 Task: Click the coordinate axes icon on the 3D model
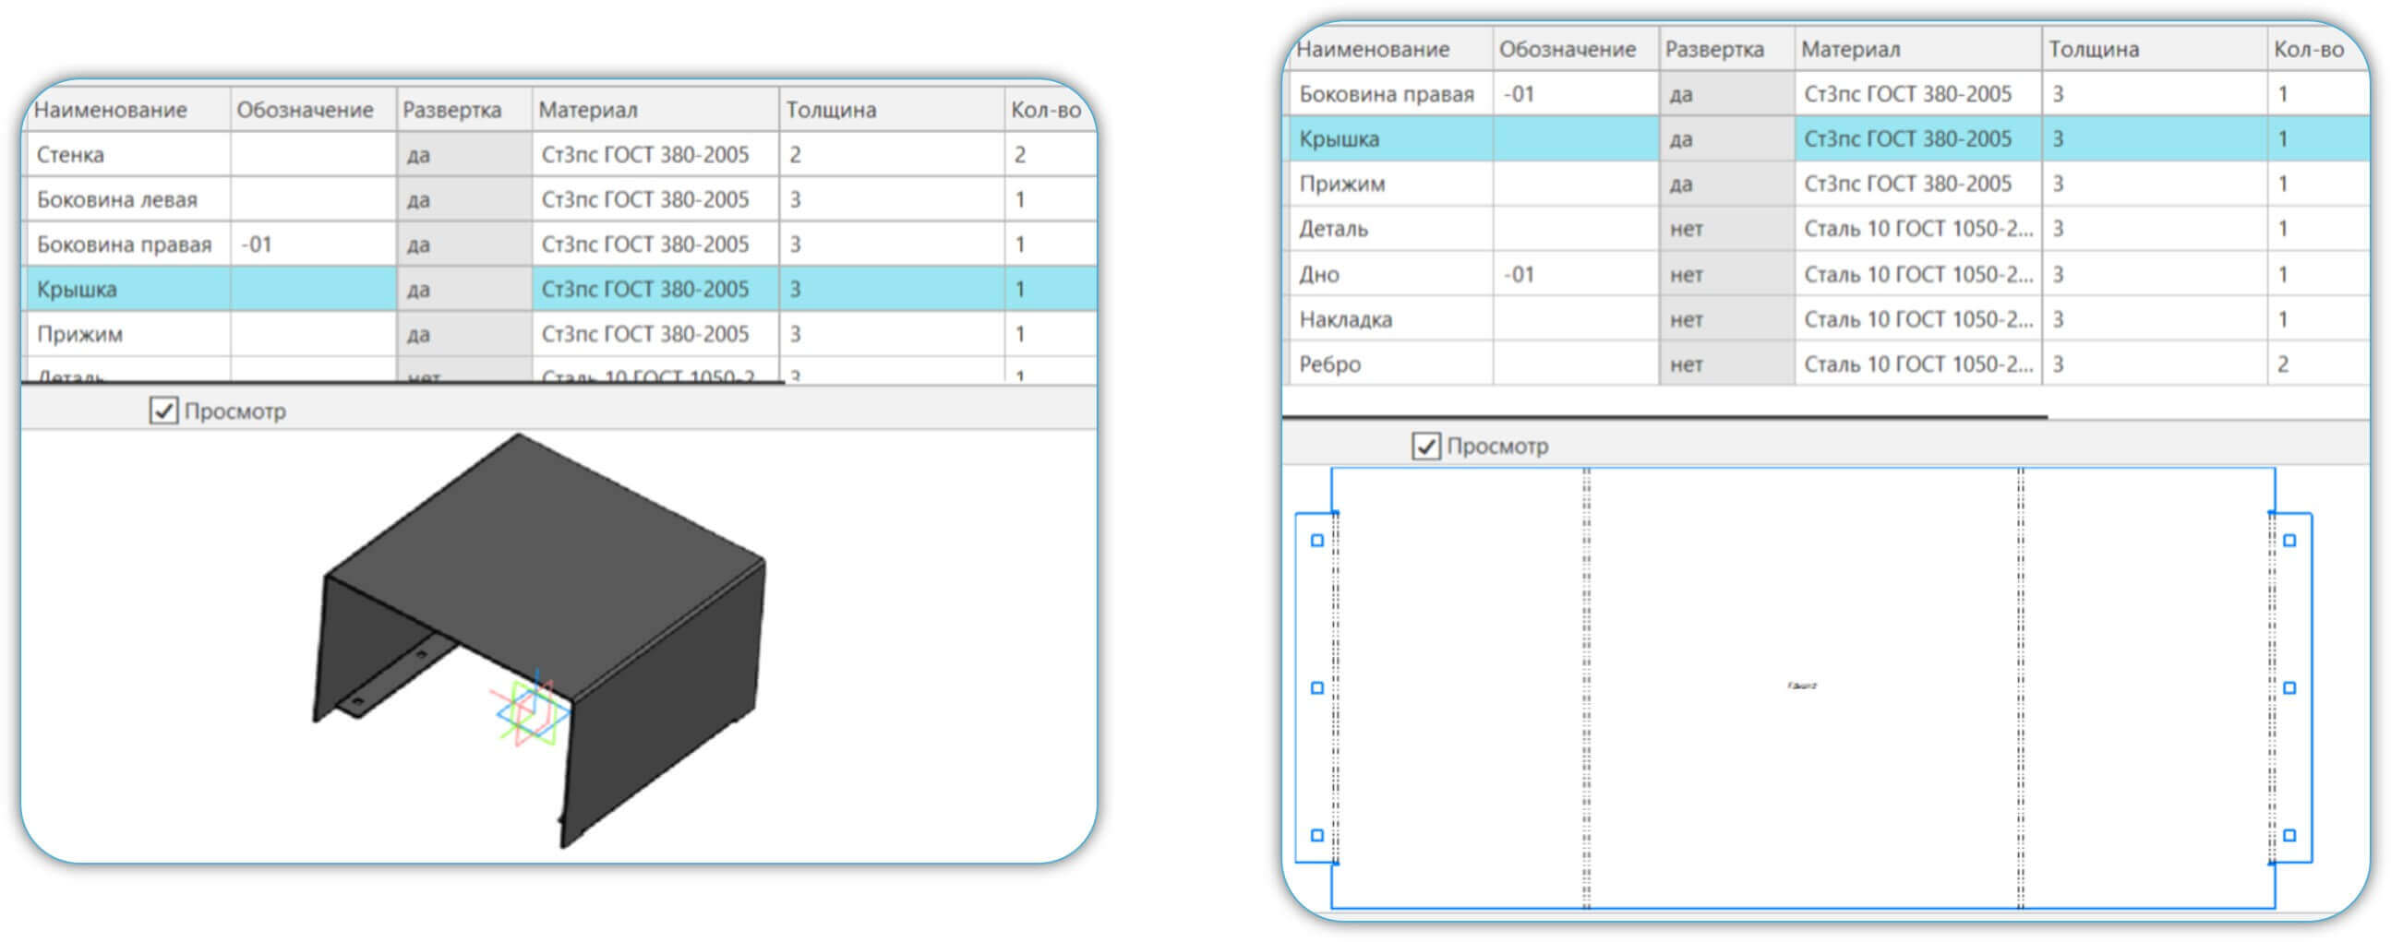[531, 713]
